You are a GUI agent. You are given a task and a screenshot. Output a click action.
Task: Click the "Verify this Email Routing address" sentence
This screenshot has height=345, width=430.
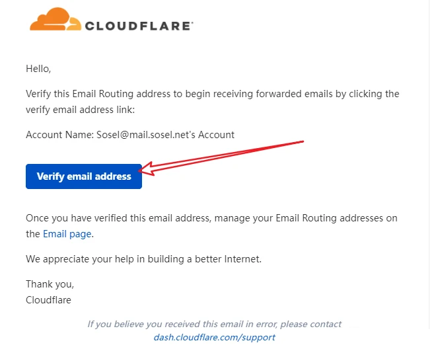click(213, 94)
